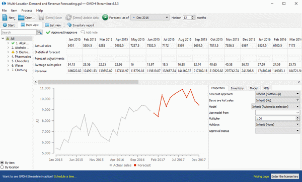Click the Aug 2015 column header

(185, 40)
